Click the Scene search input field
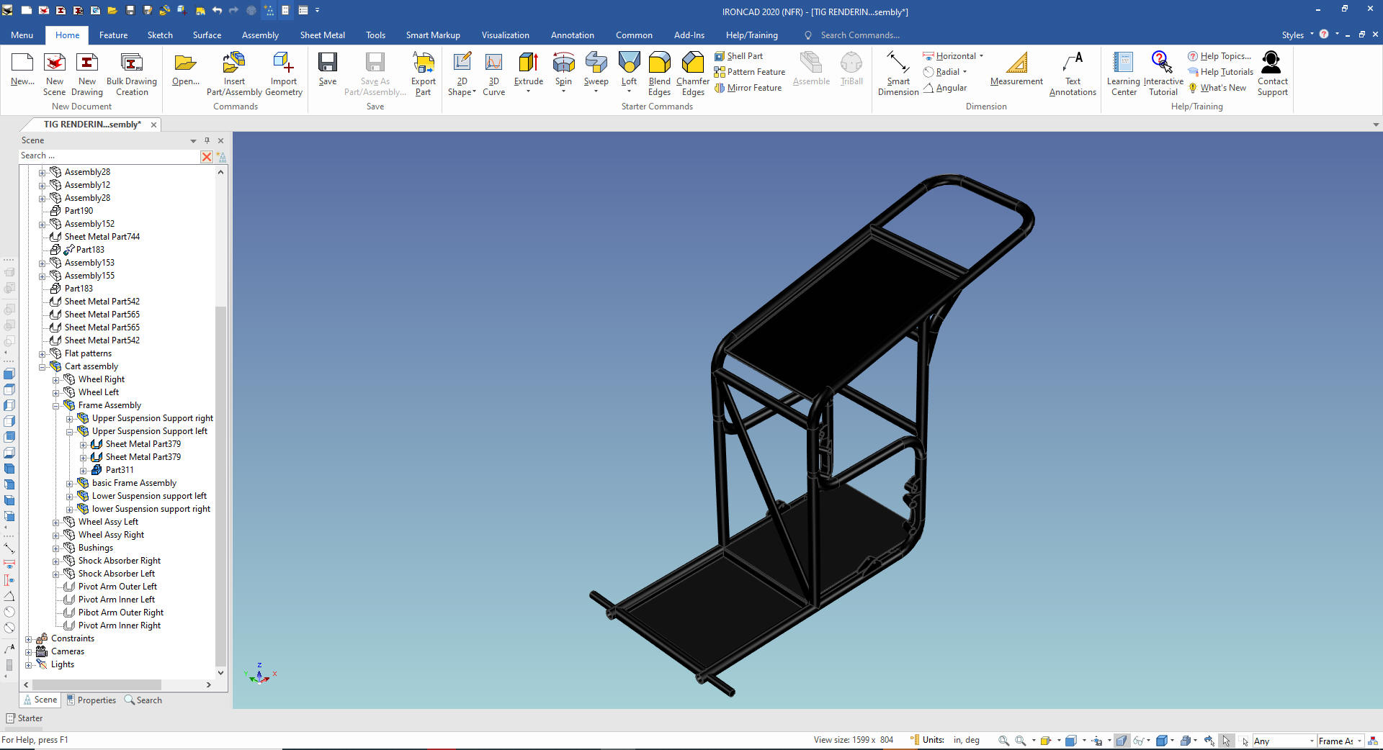This screenshot has height=750, width=1383. [108, 156]
